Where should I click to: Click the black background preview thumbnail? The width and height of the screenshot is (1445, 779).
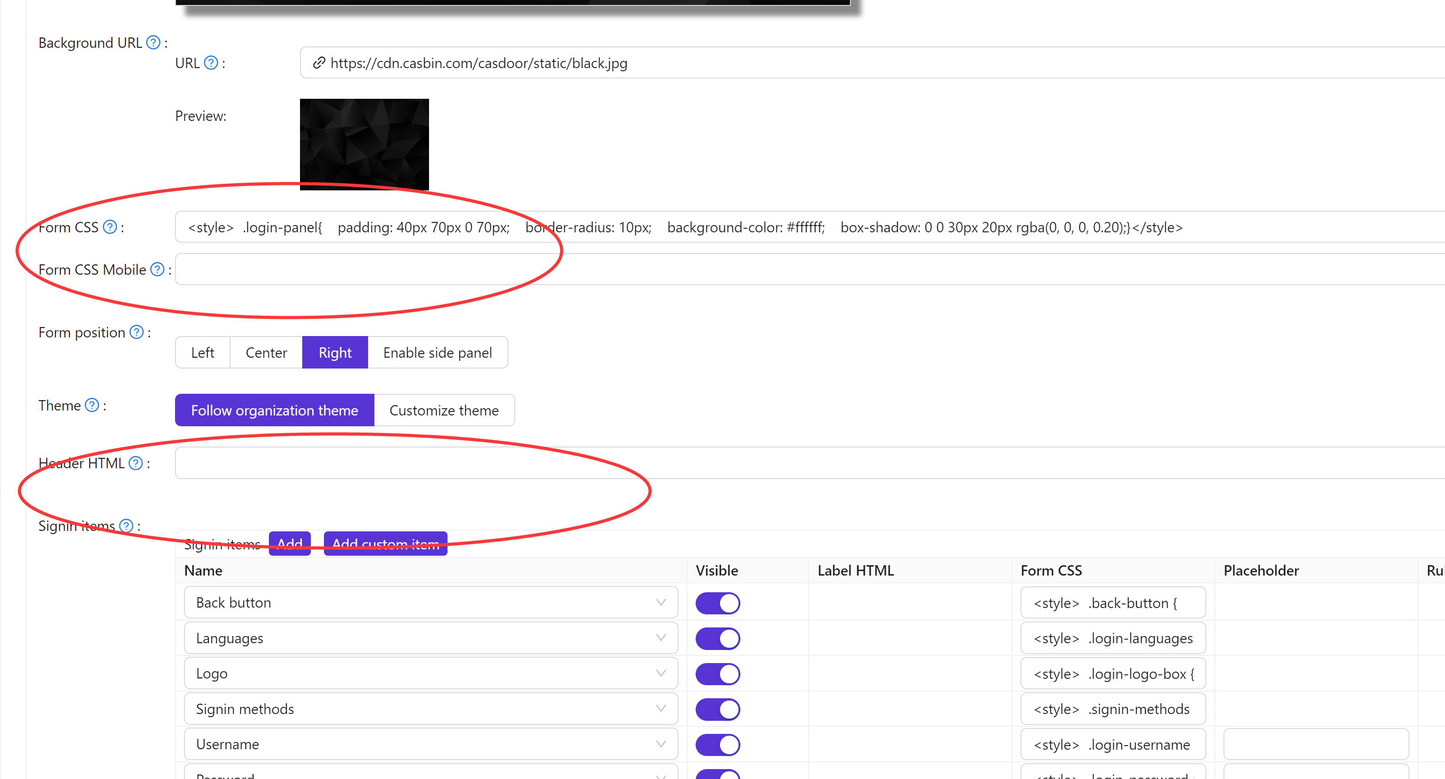click(x=365, y=145)
